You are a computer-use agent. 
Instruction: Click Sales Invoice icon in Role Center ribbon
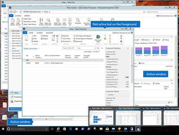pyautogui.click(x=18, y=22)
